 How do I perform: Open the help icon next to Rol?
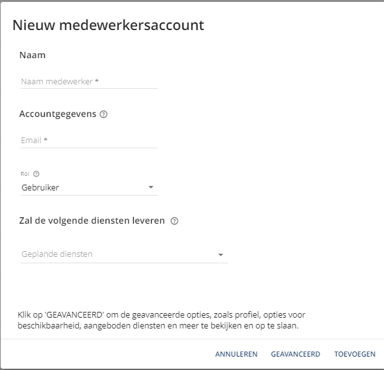point(36,174)
